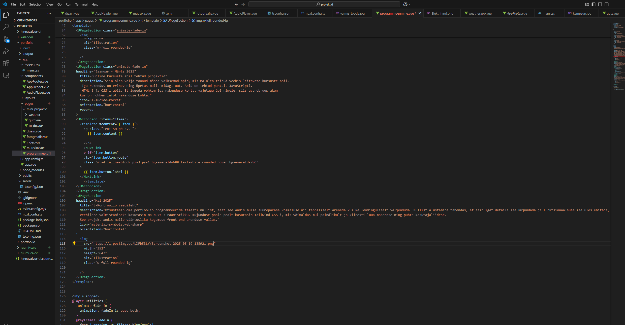The image size is (625, 325).
Task: Switch to the nuxt.config.ts tab
Action: coord(315,13)
